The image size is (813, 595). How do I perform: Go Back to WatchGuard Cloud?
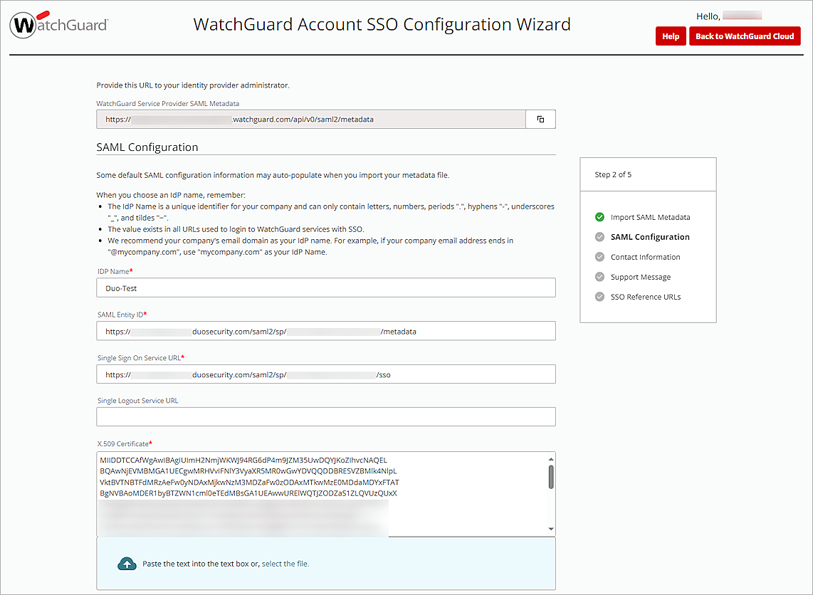click(x=745, y=36)
